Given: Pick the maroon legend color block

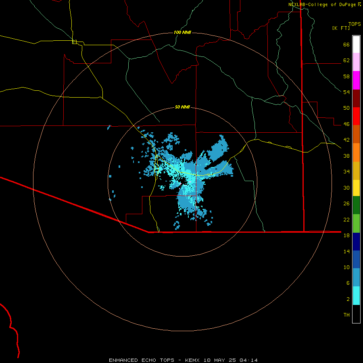Looking at the screenshot, I should [356, 98].
